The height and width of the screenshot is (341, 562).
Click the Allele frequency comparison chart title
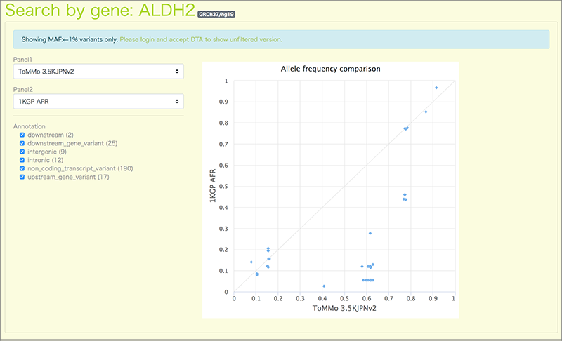[x=330, y=69]
